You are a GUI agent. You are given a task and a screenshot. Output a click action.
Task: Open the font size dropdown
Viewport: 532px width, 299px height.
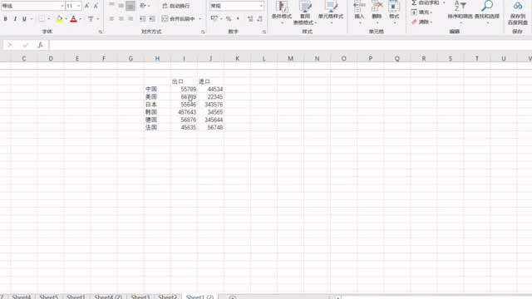pos(79,6)
